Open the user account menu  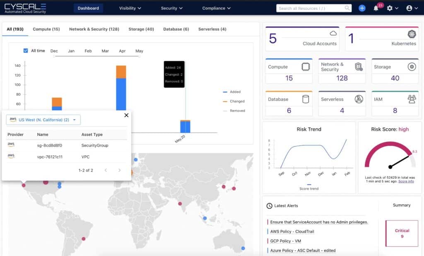pos(412,8)
